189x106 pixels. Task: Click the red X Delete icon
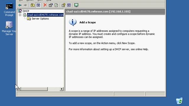[x=45, y=5]
